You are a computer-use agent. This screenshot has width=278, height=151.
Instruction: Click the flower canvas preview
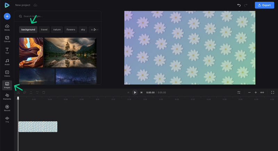[x=190, y=48]
